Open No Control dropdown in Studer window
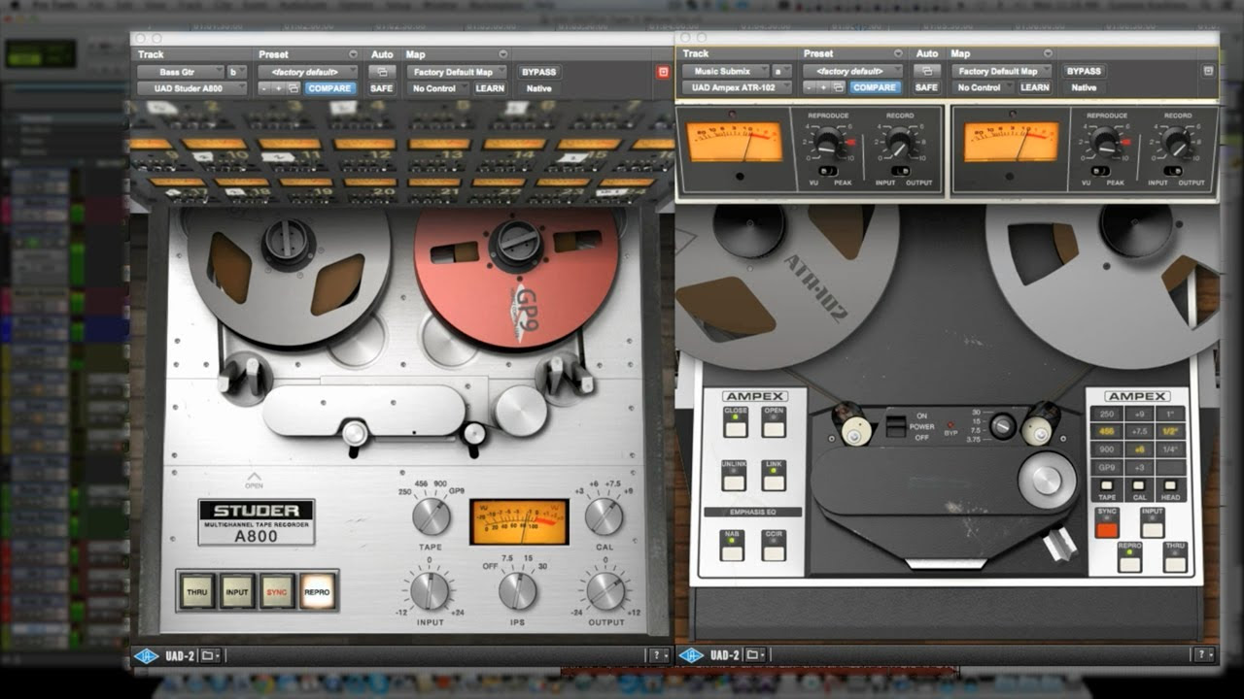Image resolution: width=1244 pixels, height=699 pixels. coord(437,88)
